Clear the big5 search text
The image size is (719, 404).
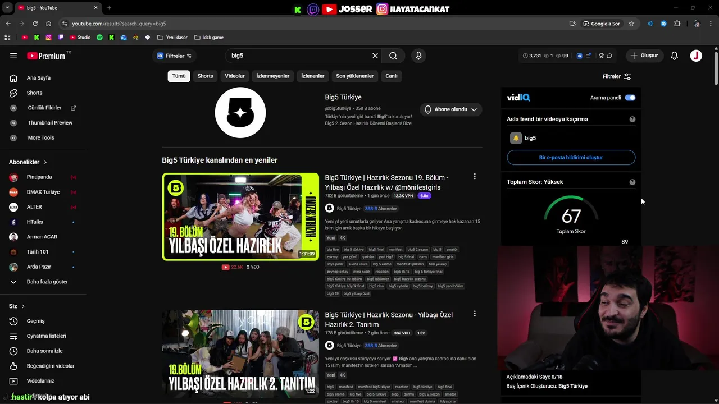pyautogui.click(x=375, y=56)
